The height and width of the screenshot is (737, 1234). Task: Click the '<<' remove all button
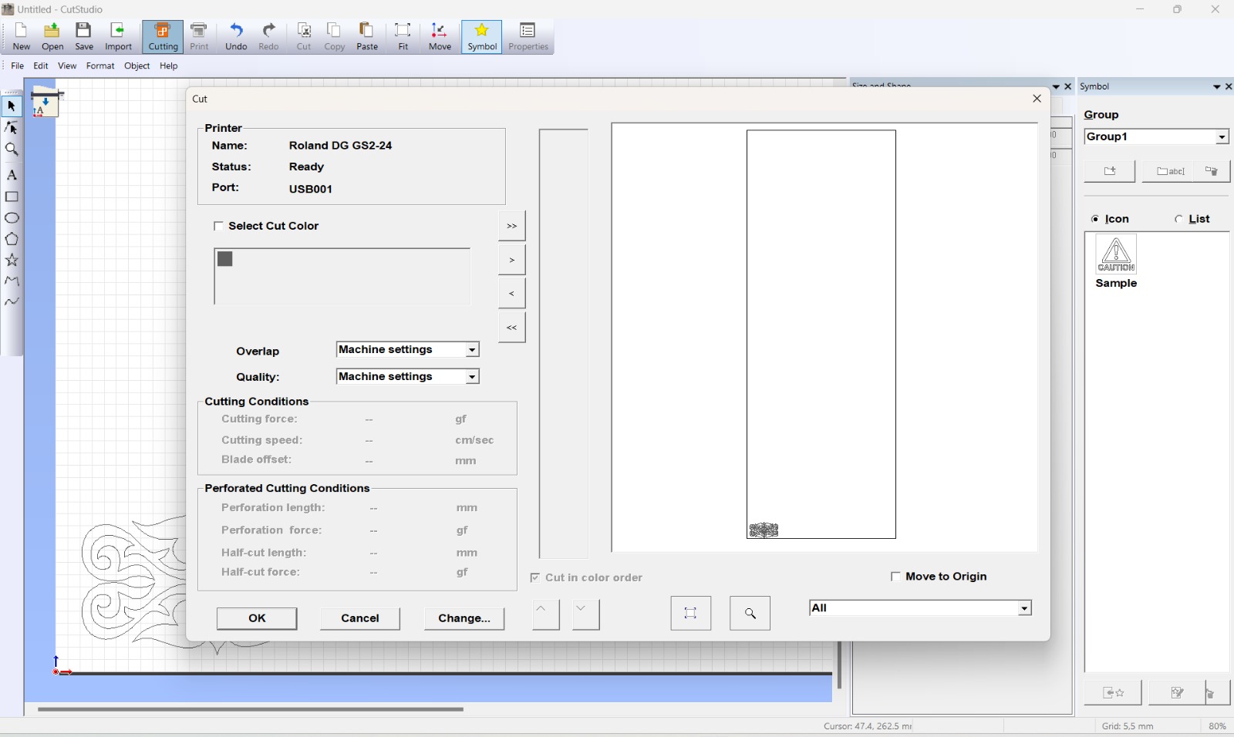512,328
